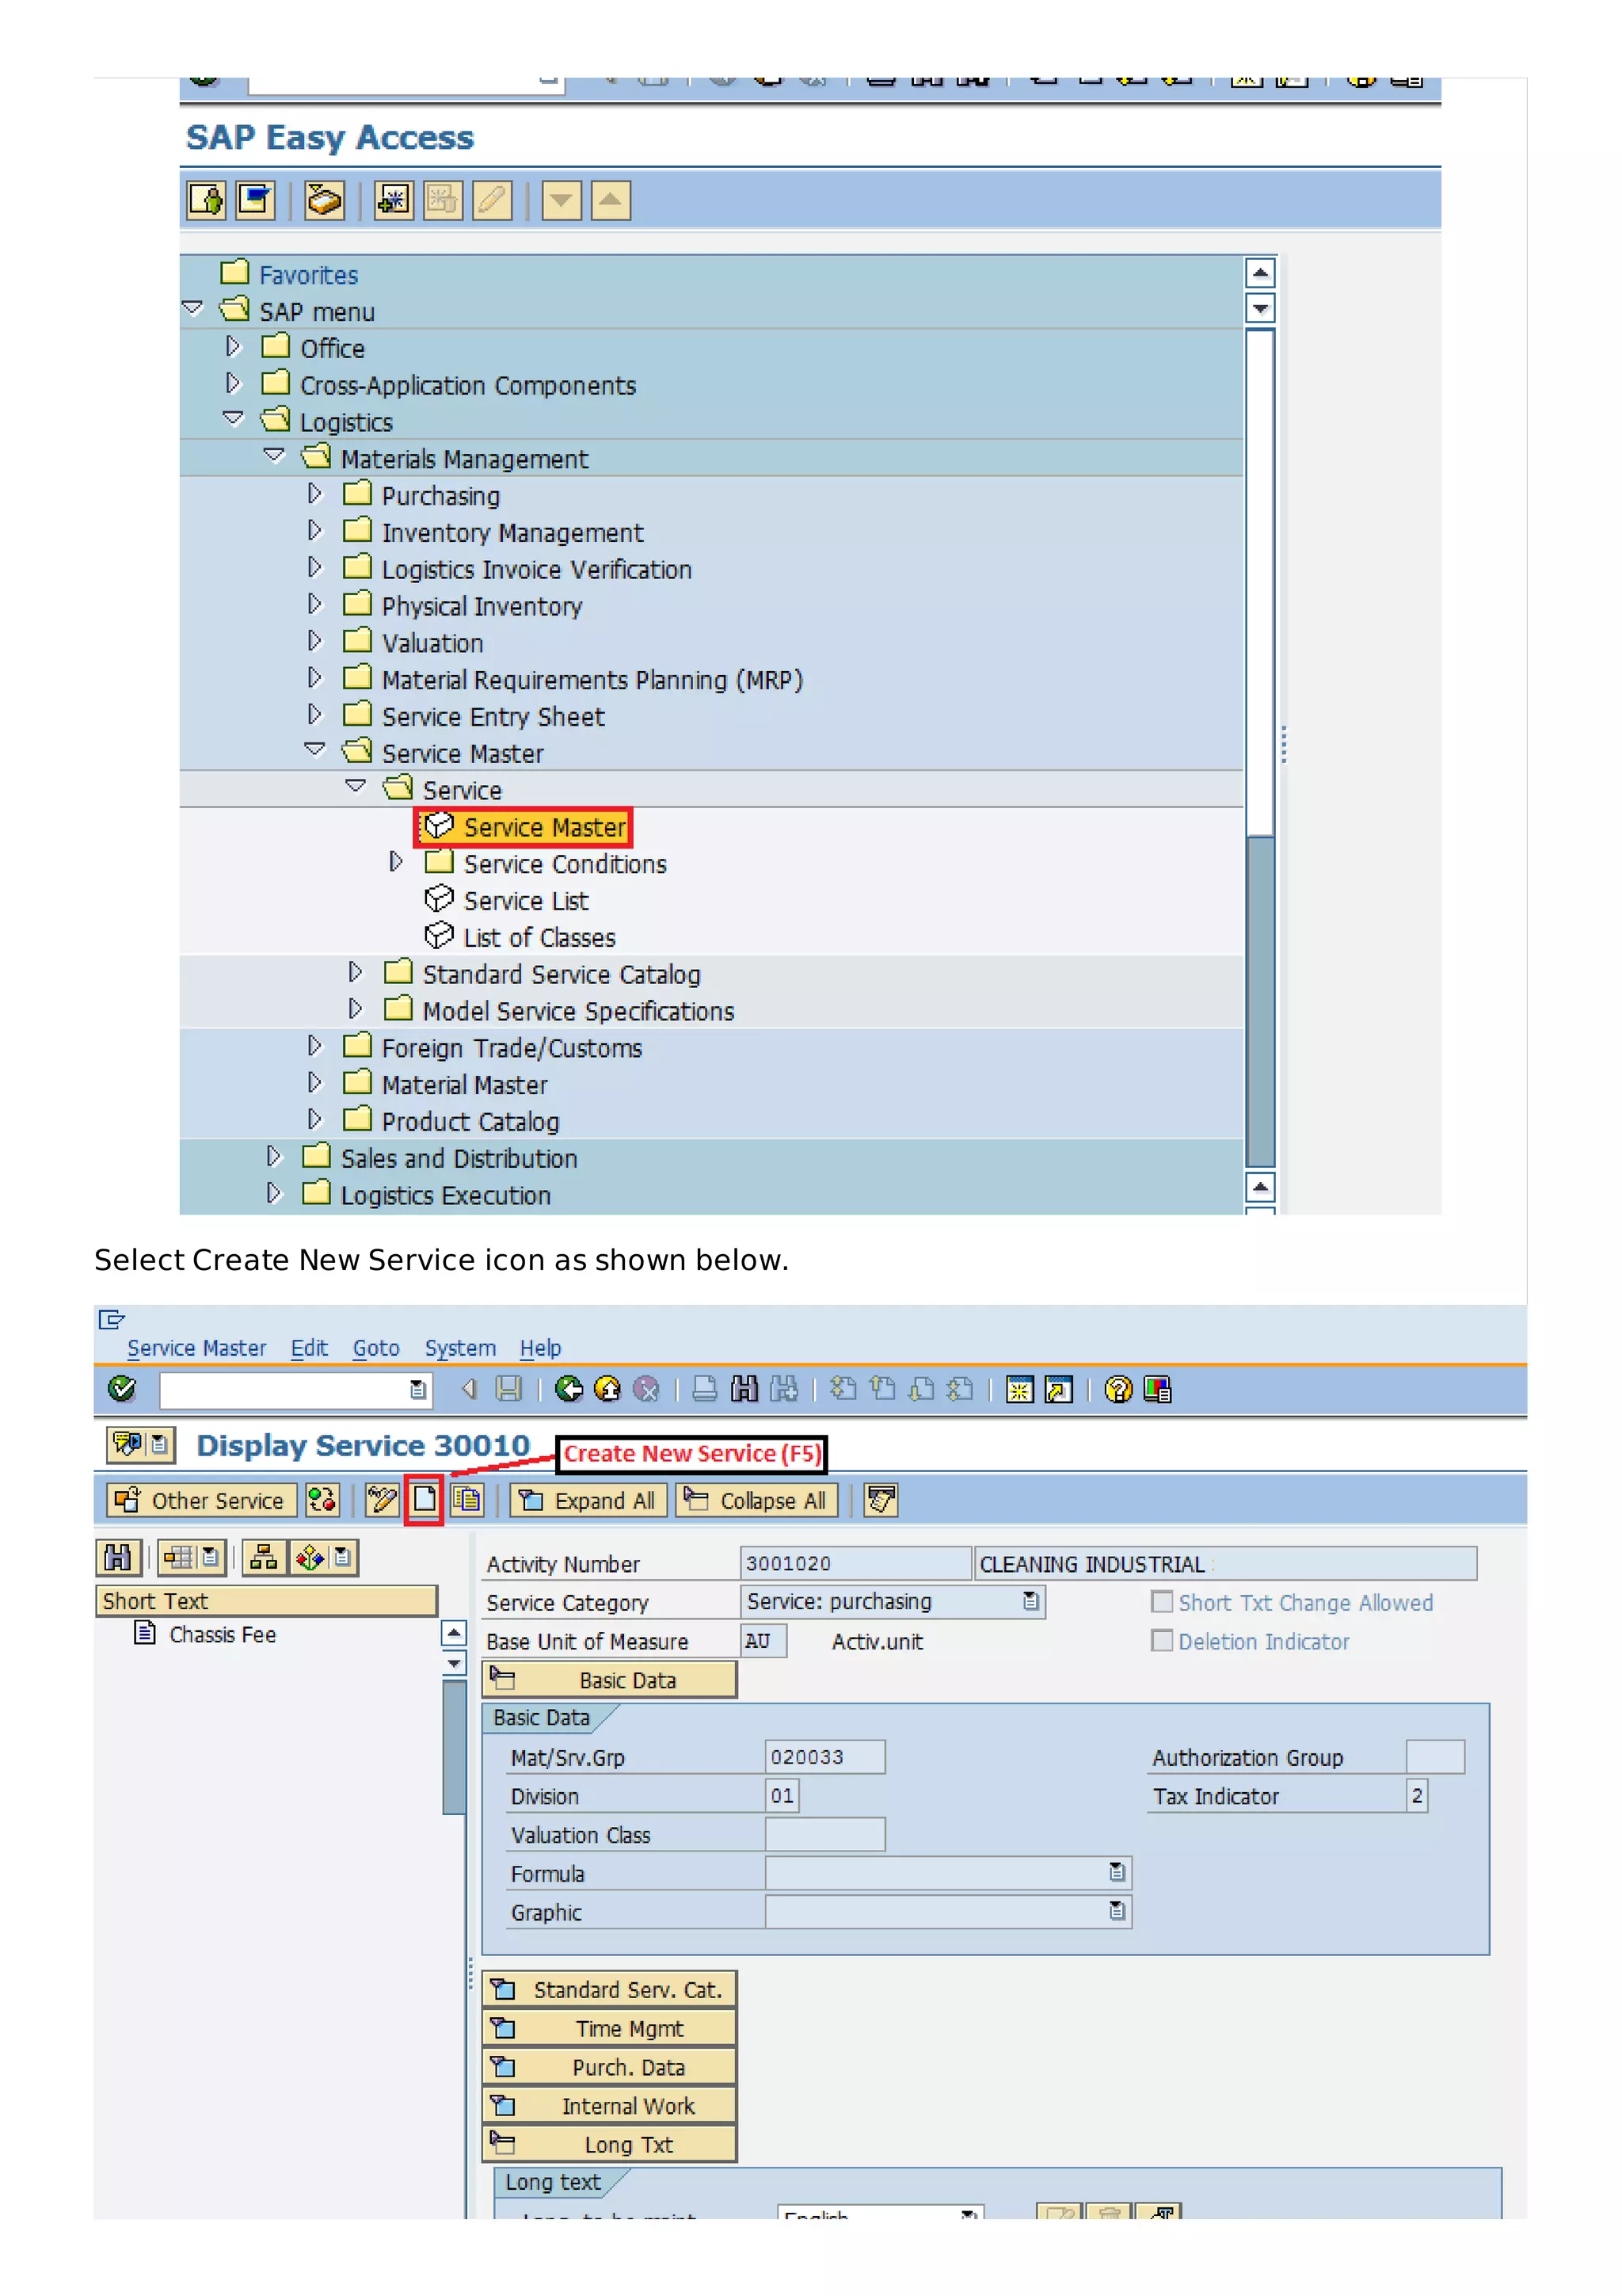The height and width of the screenshot is (2296, 1622).
Task: Click the Create New Service icon
Action: coord(424,1500)
